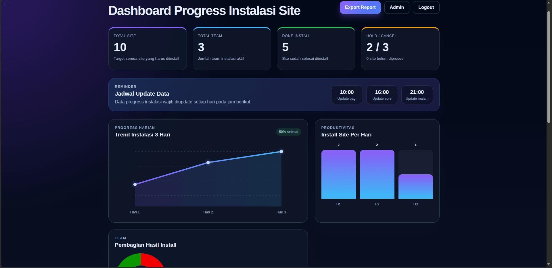Click text 'Target semua site yang harus diinstall'
552x268 pixels.
tap(146, 59)
